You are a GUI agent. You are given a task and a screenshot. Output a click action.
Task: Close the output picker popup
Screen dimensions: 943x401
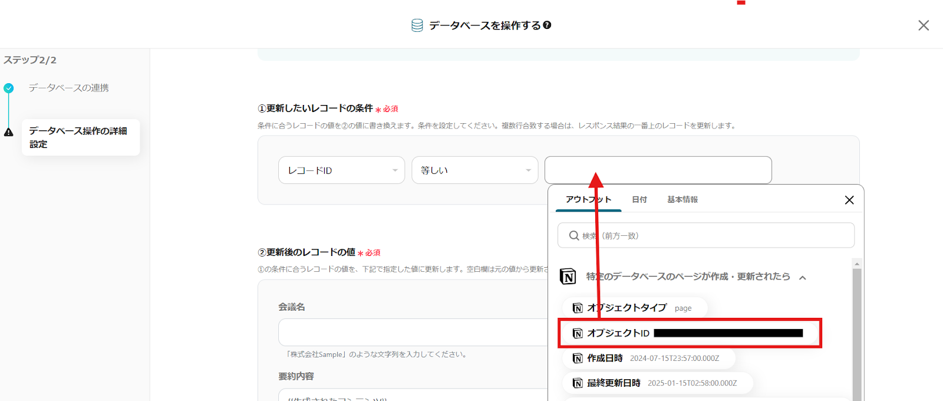point(849,200)
